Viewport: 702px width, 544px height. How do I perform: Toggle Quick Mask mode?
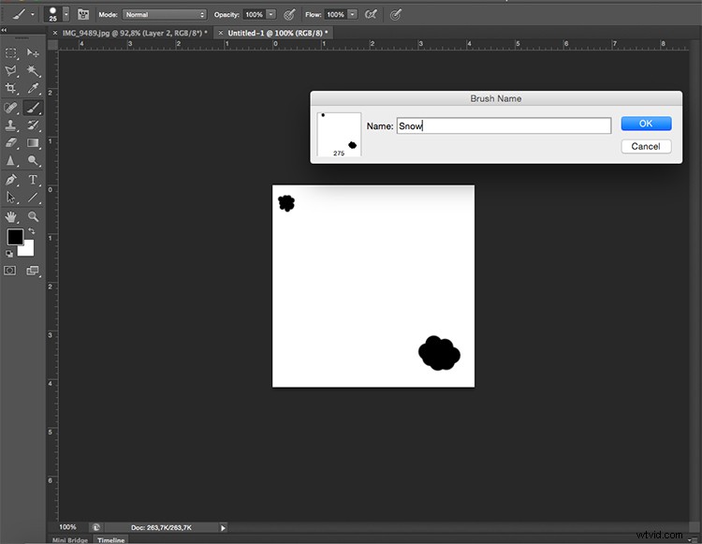(x=10, y=271)
